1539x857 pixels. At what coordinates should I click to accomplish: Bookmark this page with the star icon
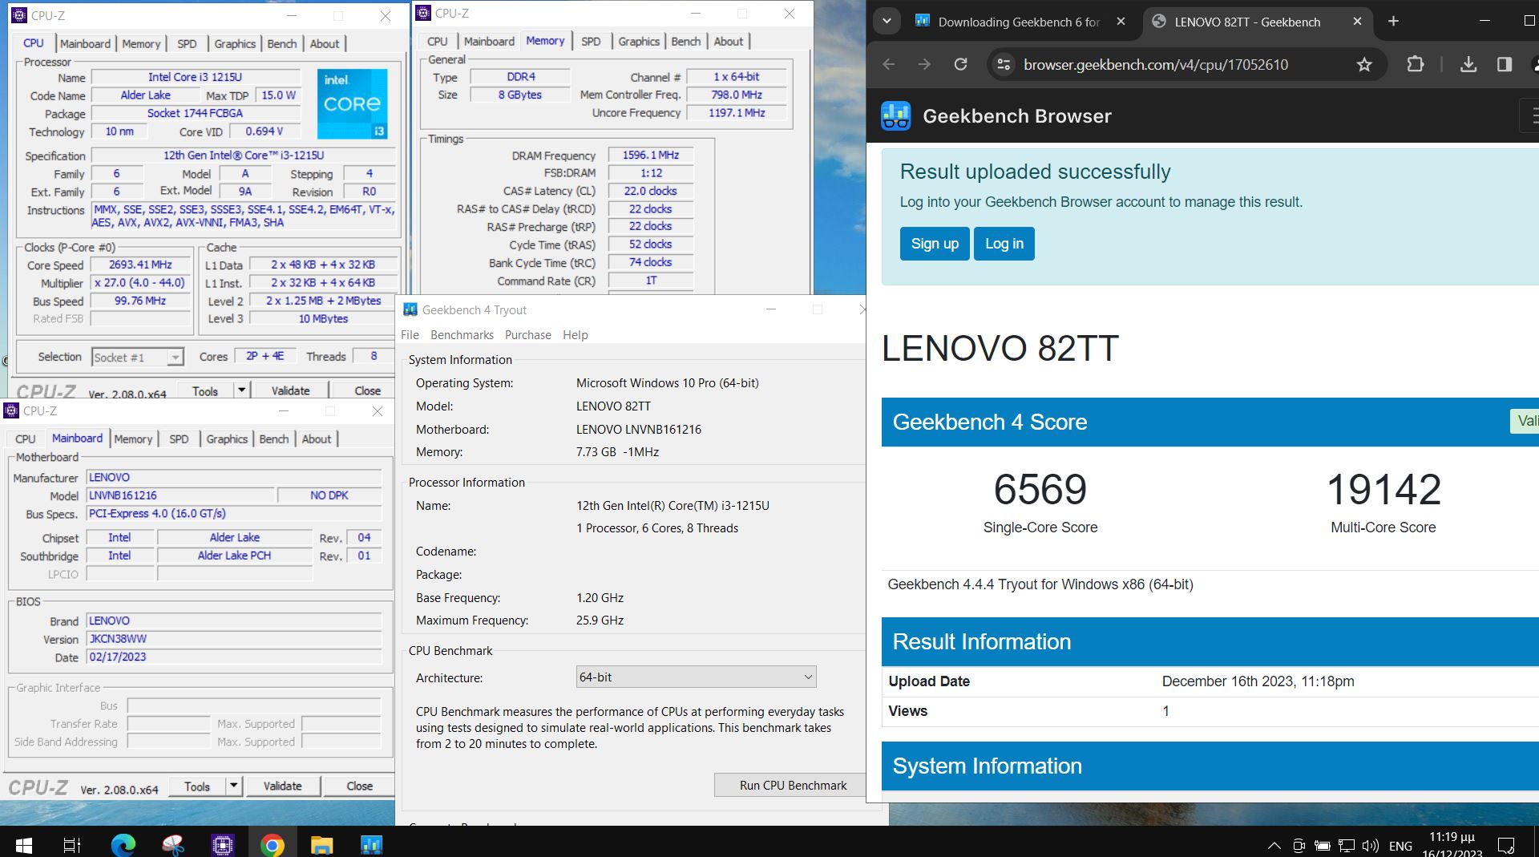click(1364, 64)
